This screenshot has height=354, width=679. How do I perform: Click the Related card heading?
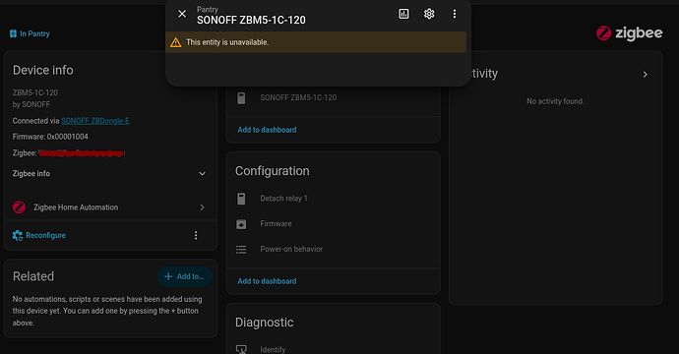33,276
